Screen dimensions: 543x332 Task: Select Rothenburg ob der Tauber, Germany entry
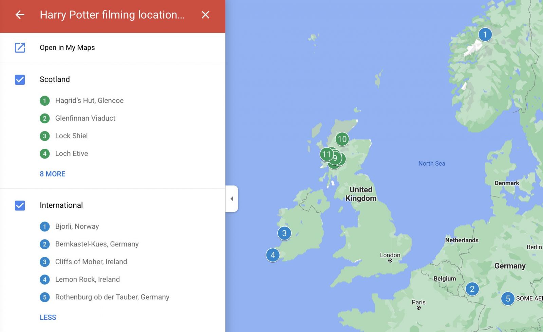(x=112, y=297)
